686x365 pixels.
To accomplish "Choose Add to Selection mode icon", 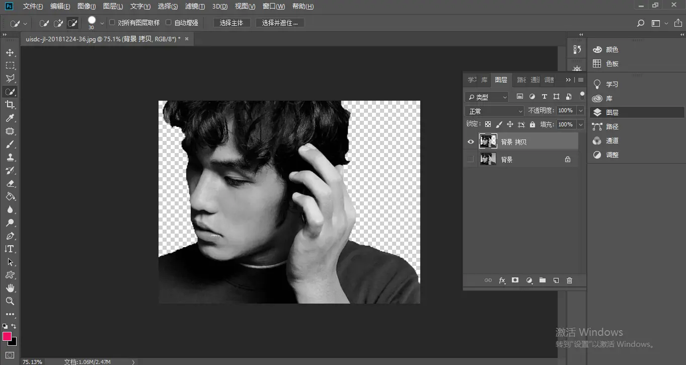I will tap(58, 23).
